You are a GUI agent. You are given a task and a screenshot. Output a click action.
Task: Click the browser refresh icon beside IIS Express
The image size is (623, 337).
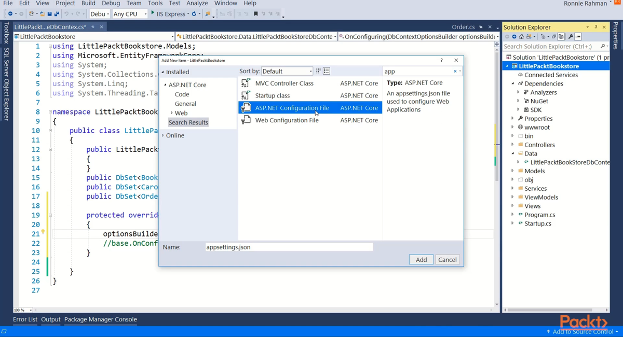click(x=194, y=14)
